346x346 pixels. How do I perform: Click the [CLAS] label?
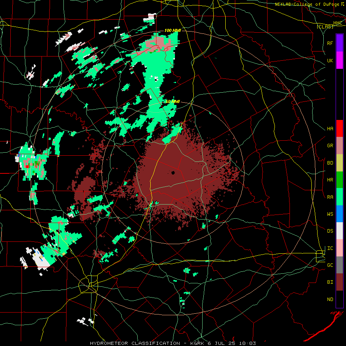click(x=325, y=27)
